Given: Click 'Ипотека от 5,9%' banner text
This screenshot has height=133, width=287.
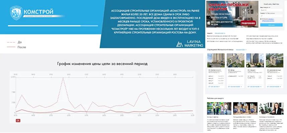Looking at the screenshot, I should [219, 17].
